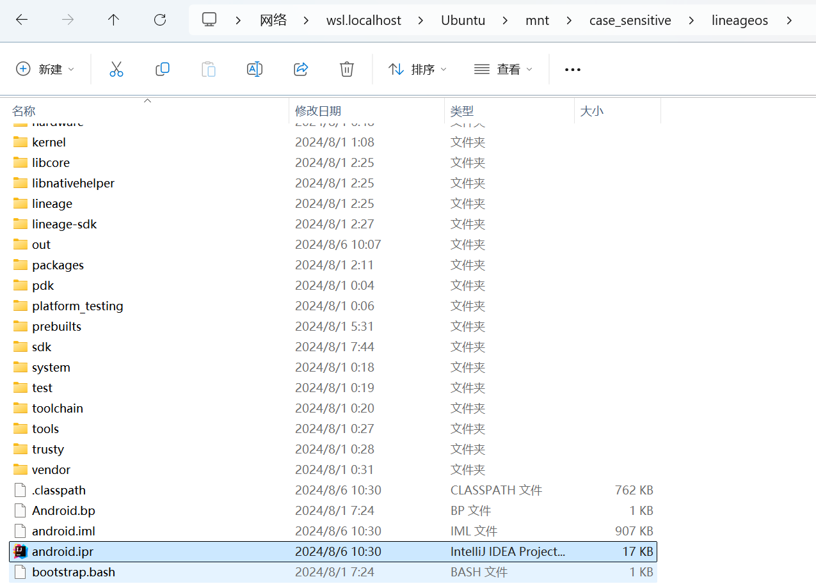This screenshot has height=584, width=816.
Task: Select the out folder icon
Action: pyautogui.click(x=20, y=244)
